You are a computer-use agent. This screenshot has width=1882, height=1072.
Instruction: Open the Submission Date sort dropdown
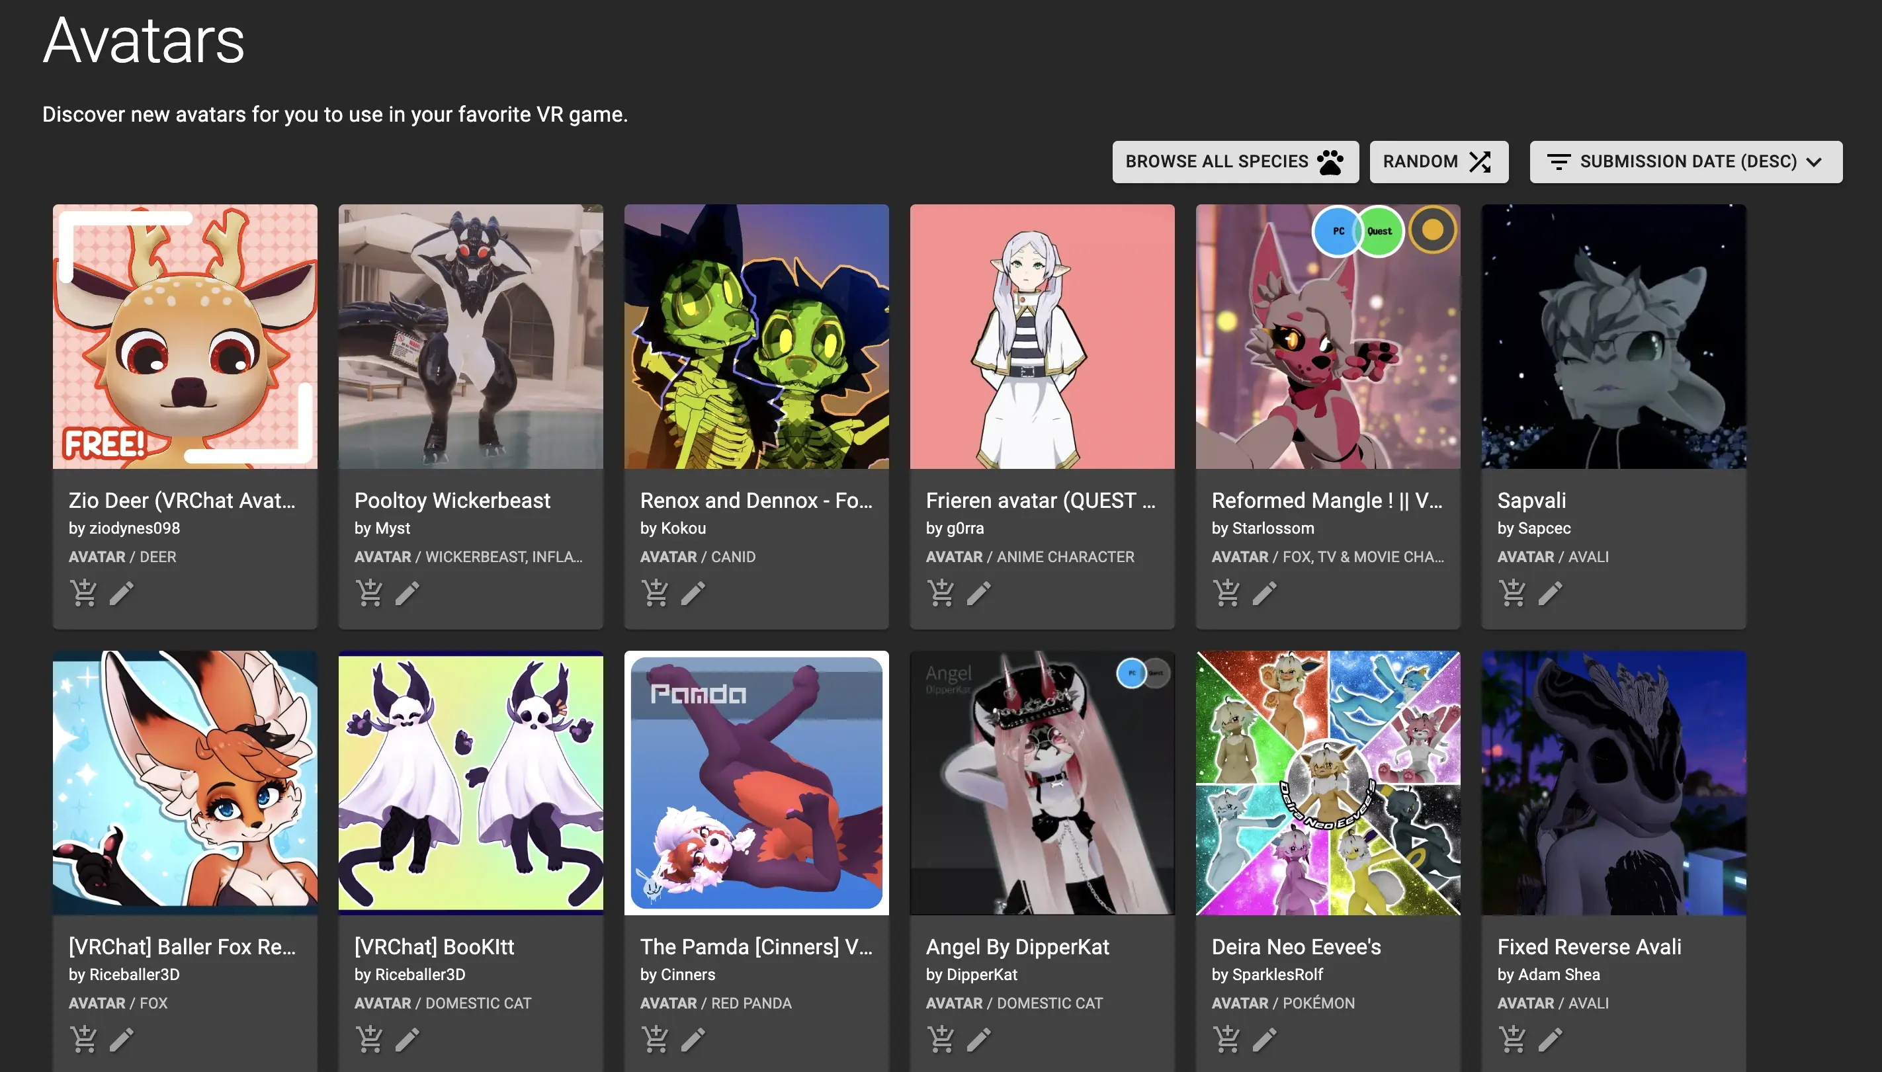tap(1686, 162)
